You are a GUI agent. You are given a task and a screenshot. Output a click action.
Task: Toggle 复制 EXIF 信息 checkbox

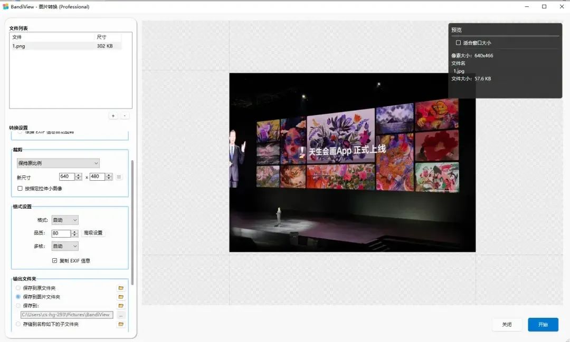tap(54, 261)
